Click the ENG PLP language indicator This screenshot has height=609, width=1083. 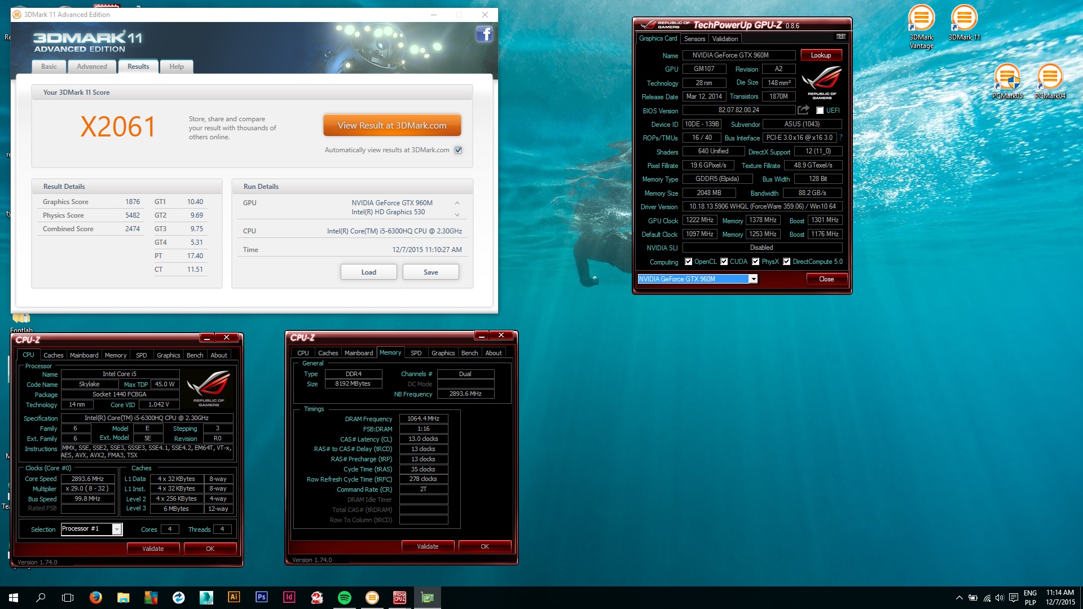point(1030,598)
